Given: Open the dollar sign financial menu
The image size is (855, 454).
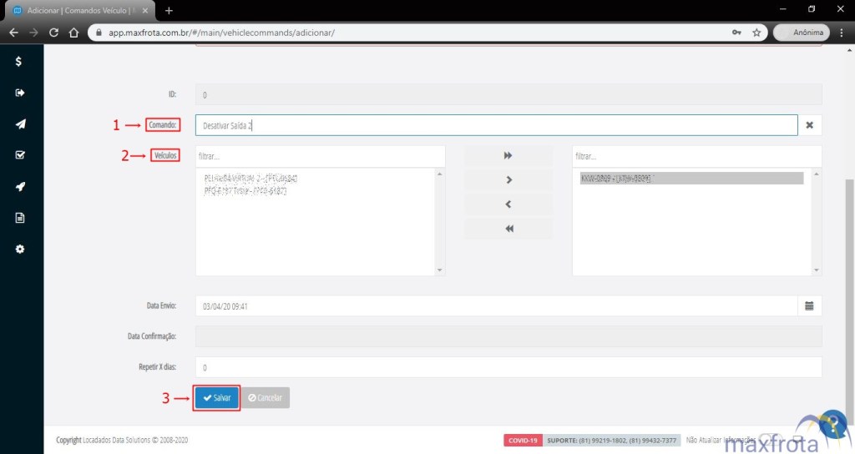Looking at the screenshot, I should click(19, 62).
